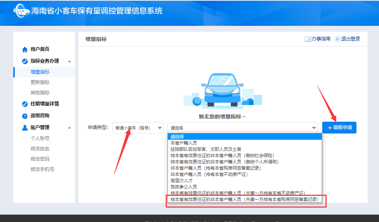Go to 更新指标 in the sidebar
Viewport: 379px width, 222px height.
tap(40, 82)
